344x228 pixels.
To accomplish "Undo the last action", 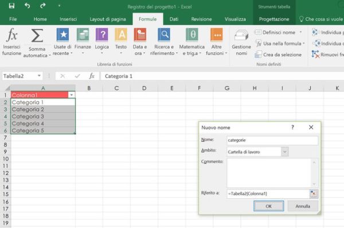I will [x=27, y=6].
